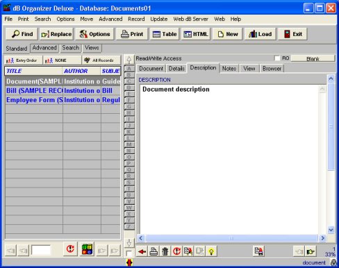Click the All Records filter button

(101, 60)
